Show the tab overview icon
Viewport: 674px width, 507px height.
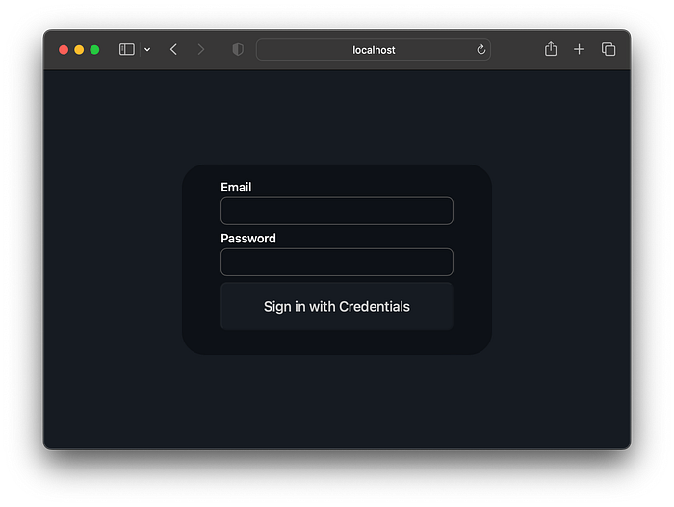point(609,49)
